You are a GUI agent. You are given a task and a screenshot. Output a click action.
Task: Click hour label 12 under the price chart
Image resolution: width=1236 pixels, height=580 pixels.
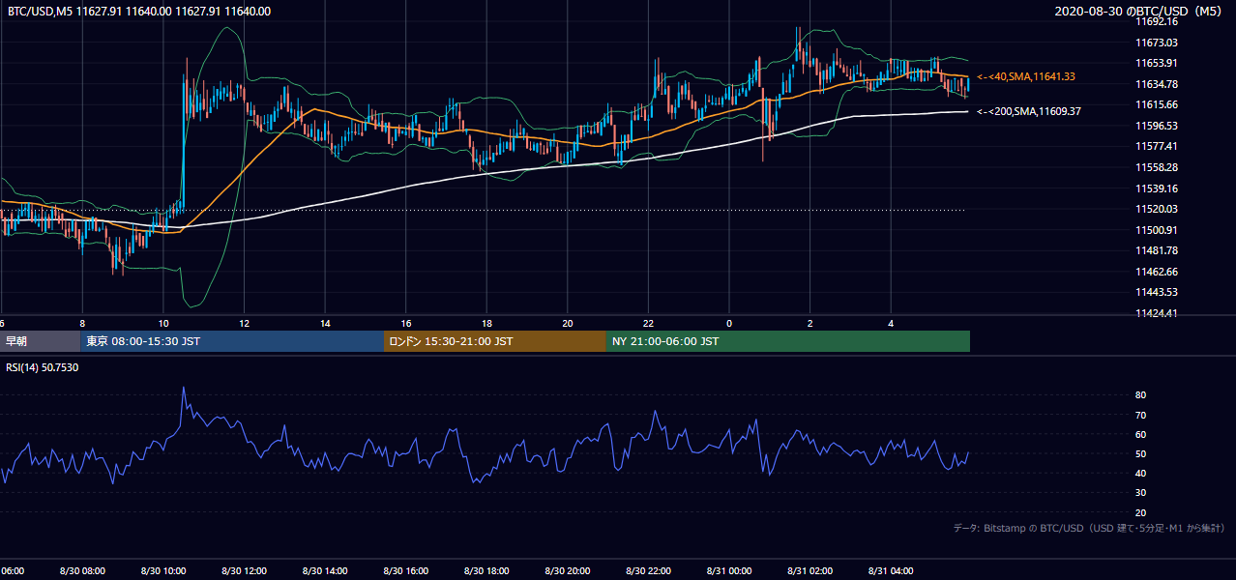point(244,324)
